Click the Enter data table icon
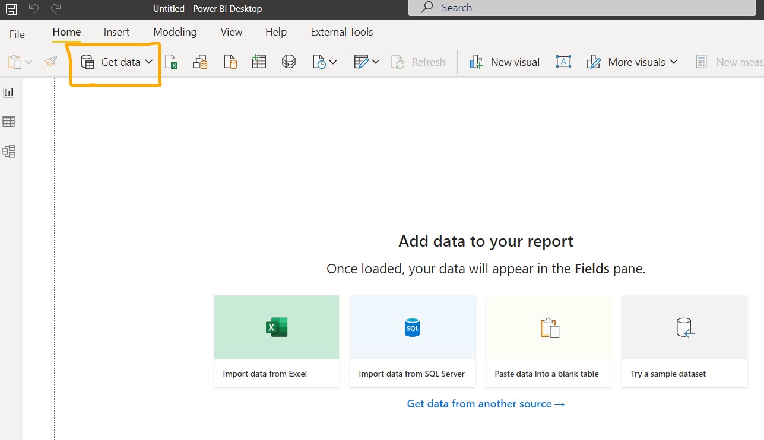Screen dimensions: 764x440 [259, 62]
